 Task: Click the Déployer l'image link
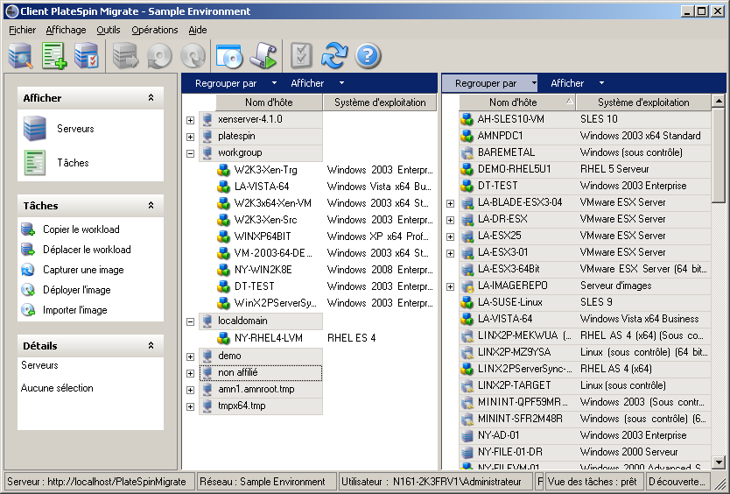pyautogui.click(x=77, y=290)
